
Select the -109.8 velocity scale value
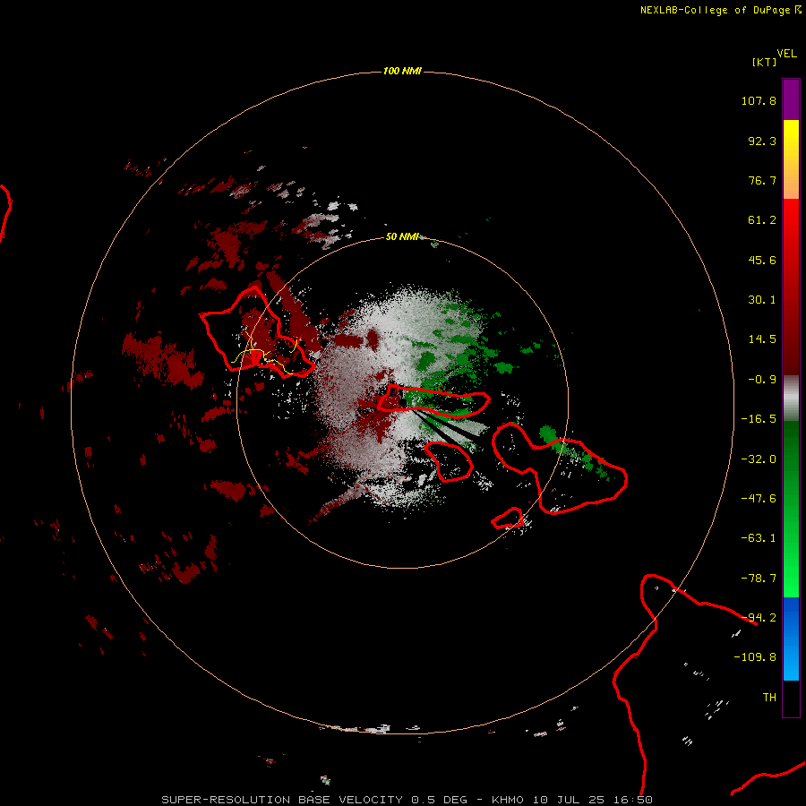[755, 657]
